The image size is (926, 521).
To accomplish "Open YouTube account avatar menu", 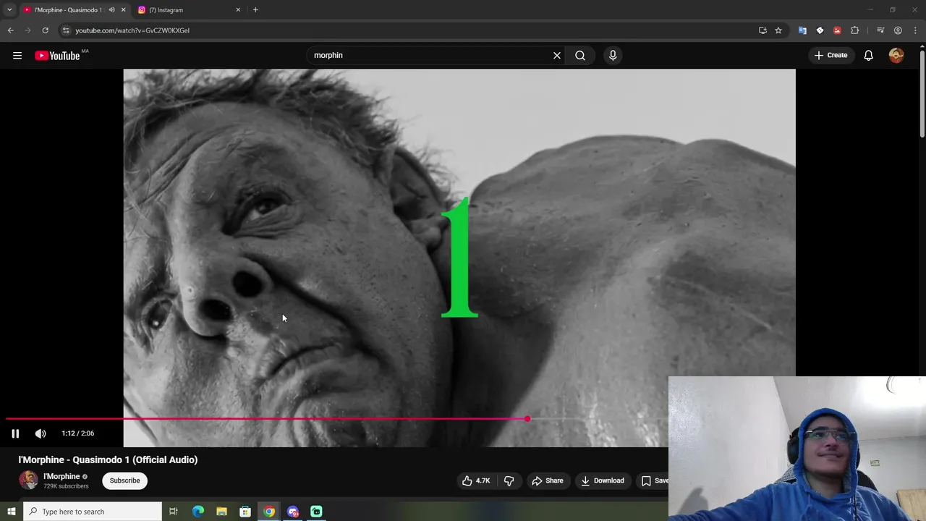I will pyautogui.click(x=896, y=55).
